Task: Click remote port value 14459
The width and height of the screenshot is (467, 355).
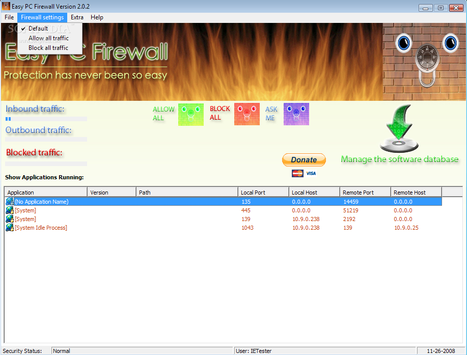Action: (x=351, y=202)
